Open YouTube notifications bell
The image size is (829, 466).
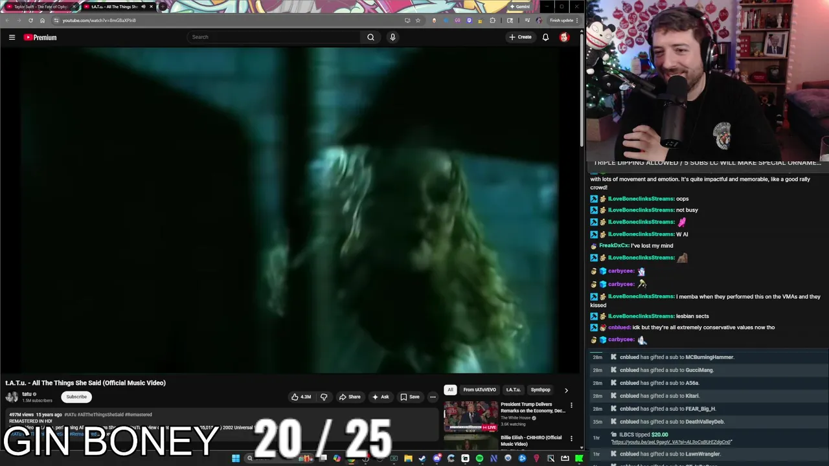[x=545, y=37]
